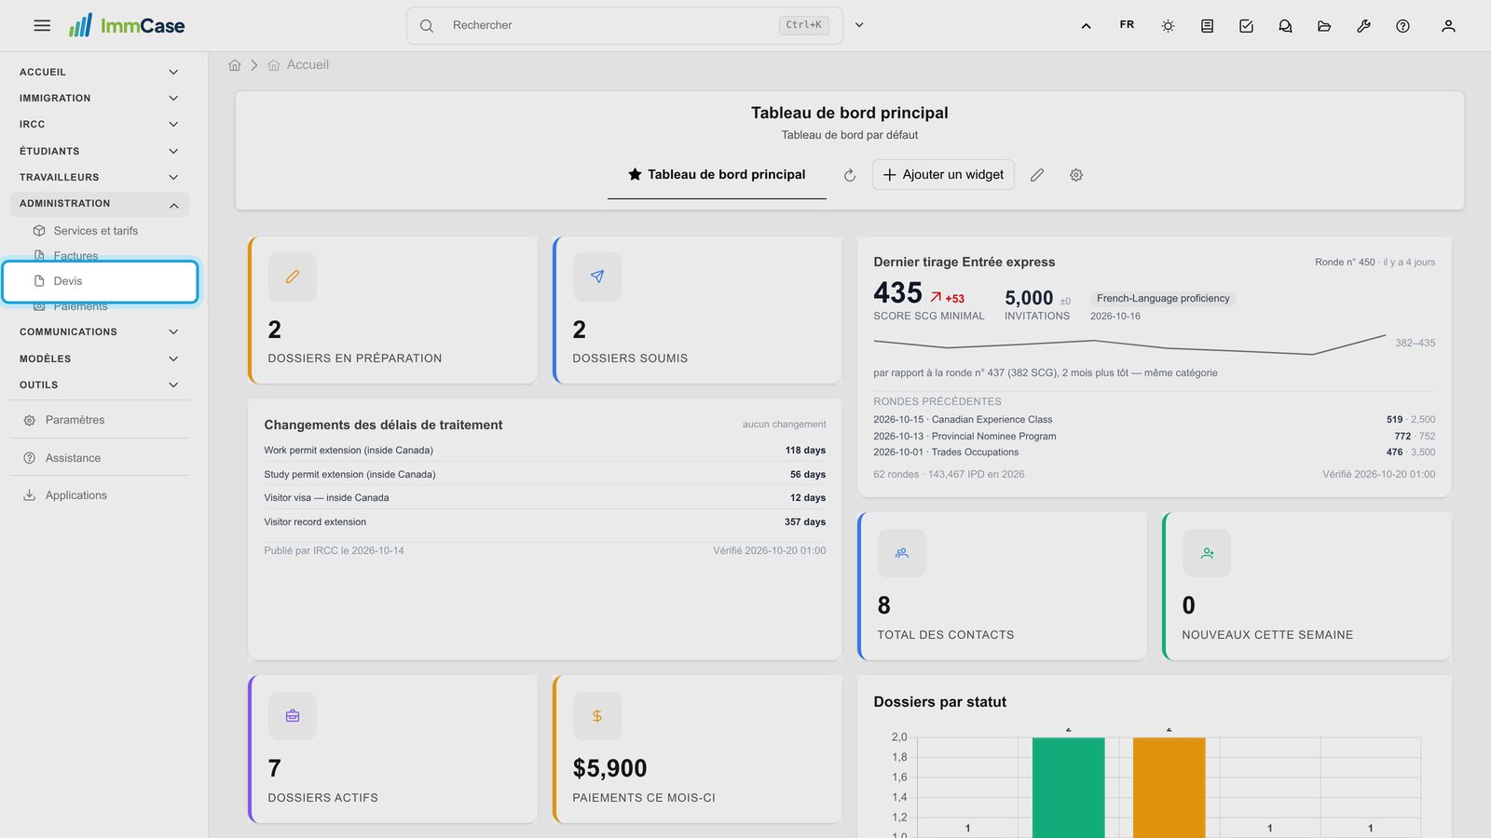Screen dimensions: 1491x838
Task: Open the tasks checkbox icon in header
Action: click(1246, 26)
